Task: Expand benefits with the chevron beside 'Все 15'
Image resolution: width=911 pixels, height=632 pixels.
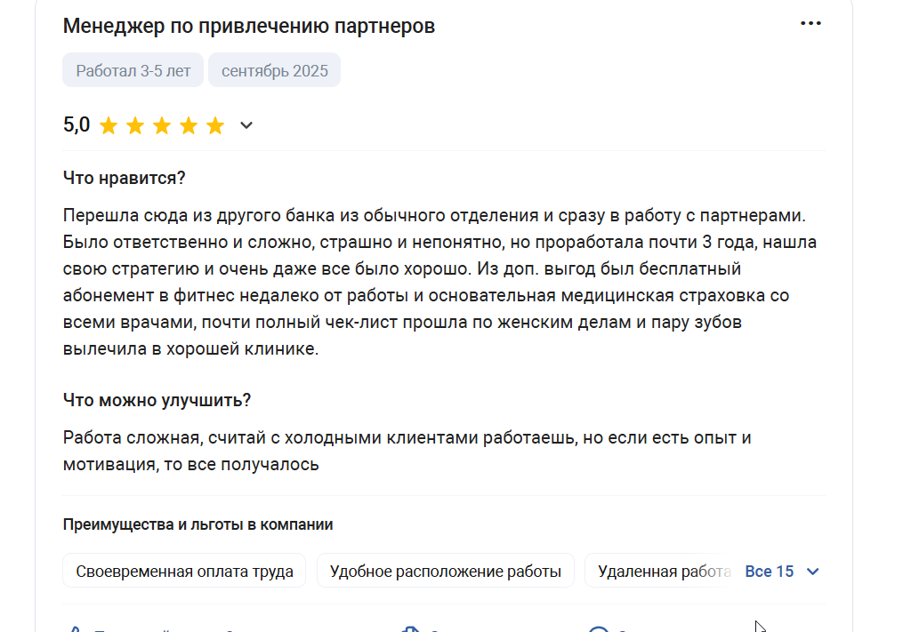Action: (x=813, y=572)
